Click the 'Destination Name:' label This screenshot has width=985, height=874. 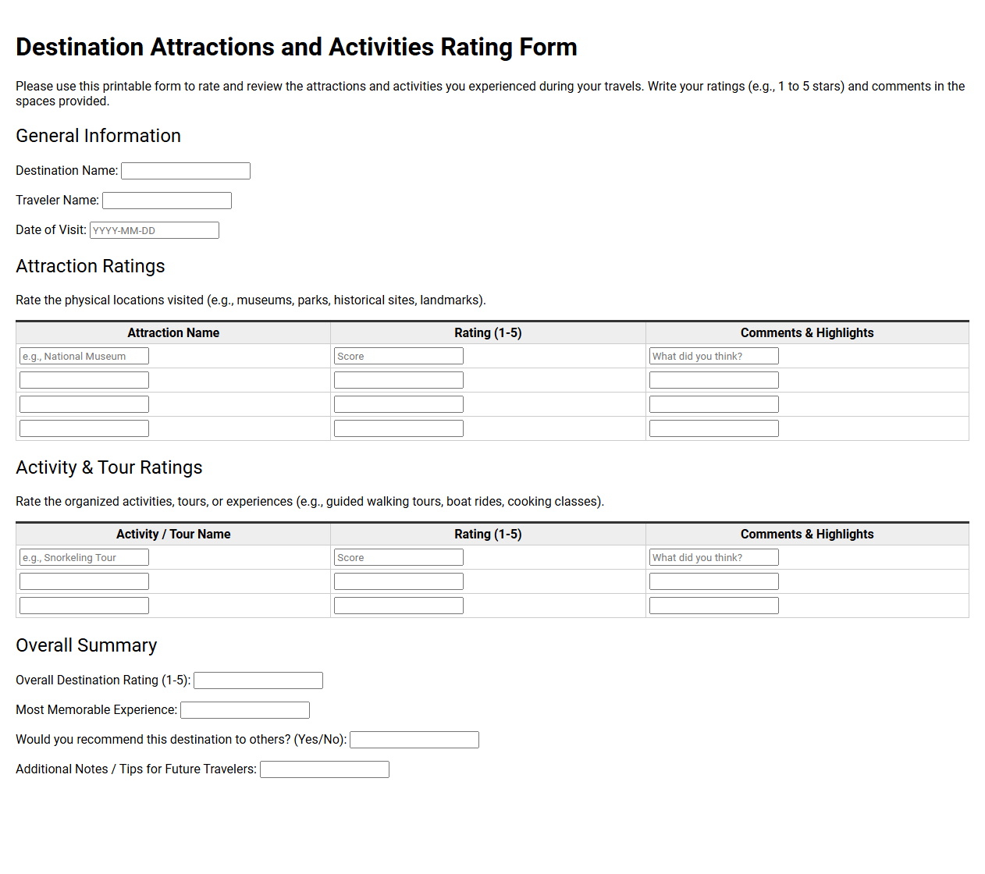67,171
